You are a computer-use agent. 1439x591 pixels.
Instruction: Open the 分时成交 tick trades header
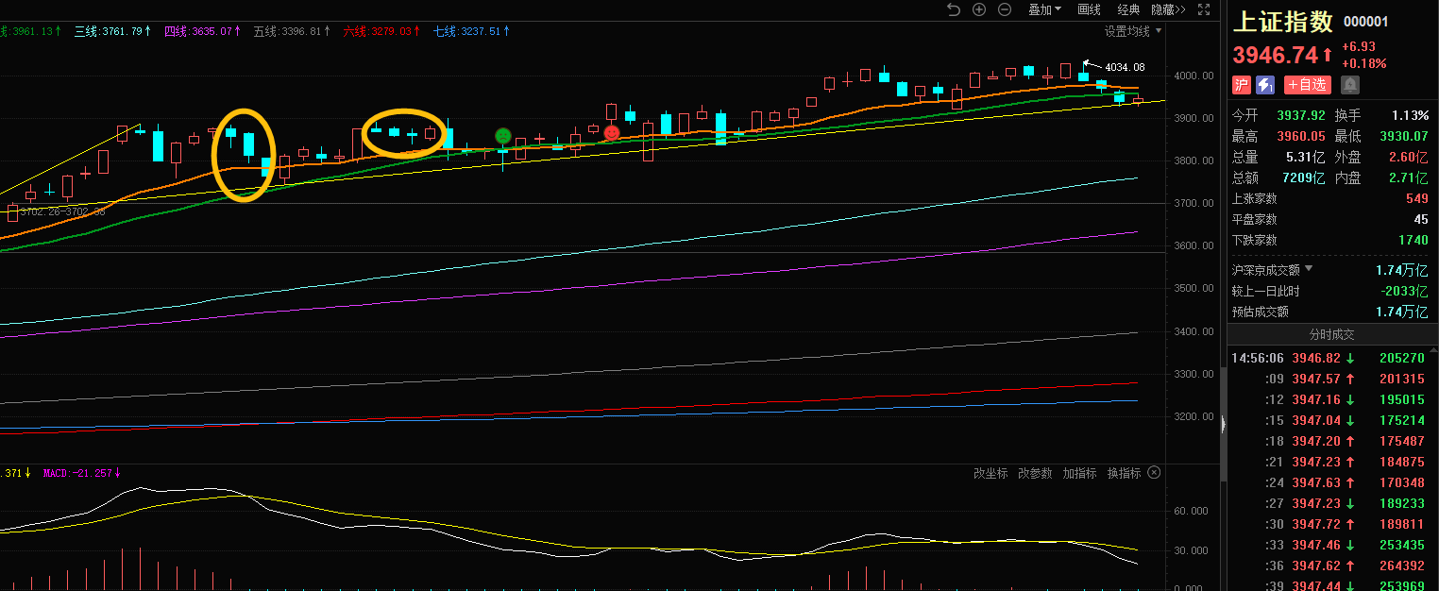[x=1331, y=334]
